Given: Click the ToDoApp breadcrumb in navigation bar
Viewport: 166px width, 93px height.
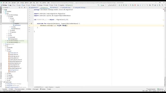Looking at the screenshot, I should point(4,5).
